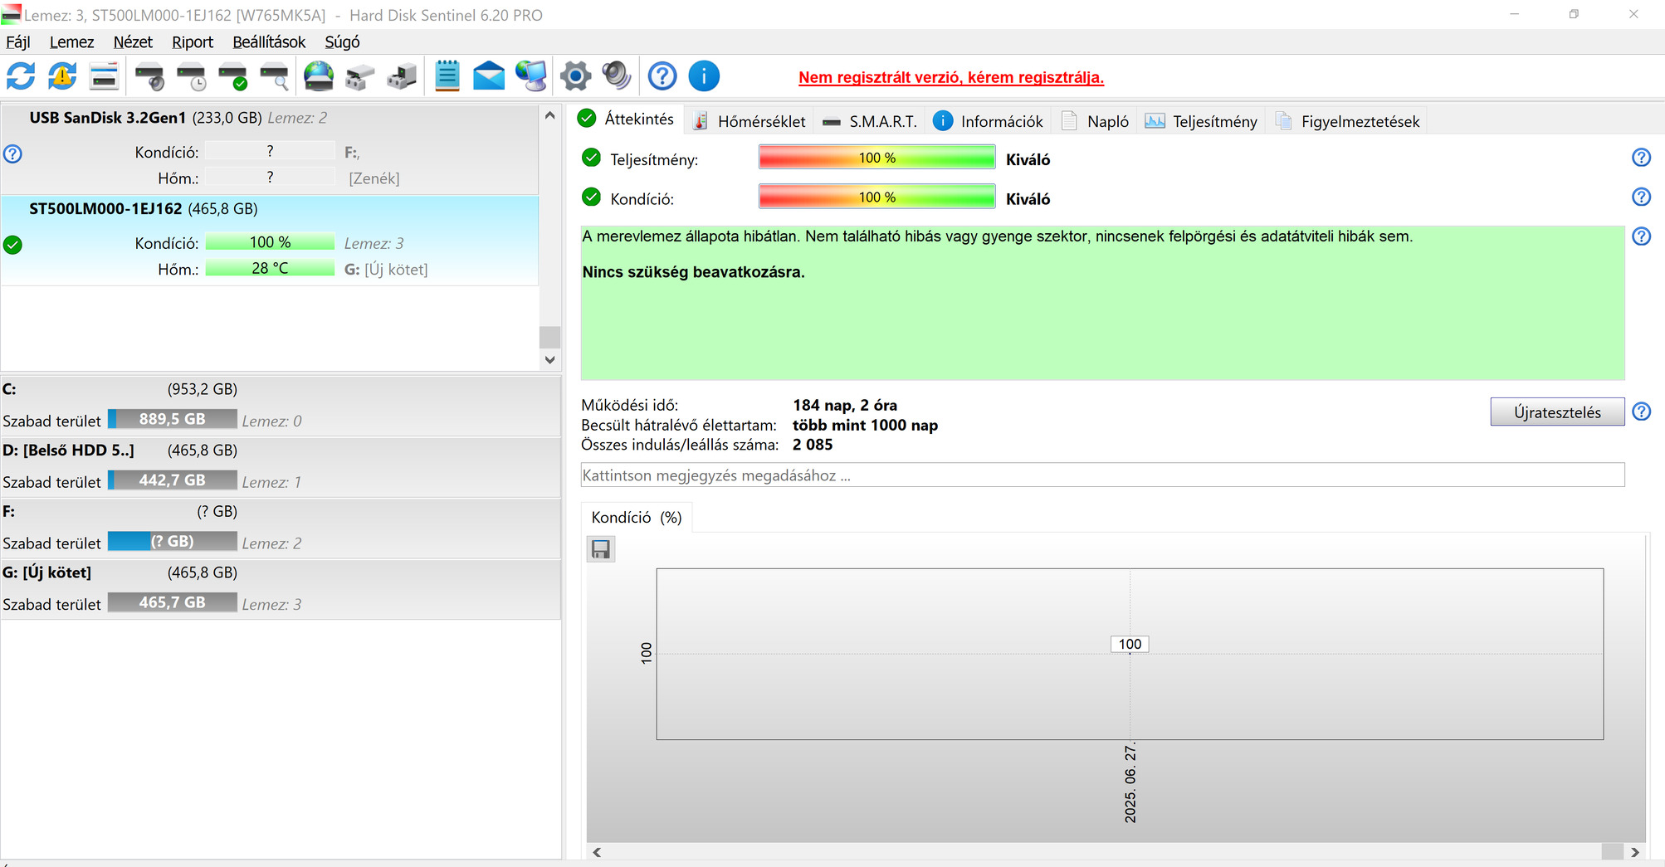
Task: Open the Lemez menu
Action: (71, 42)
